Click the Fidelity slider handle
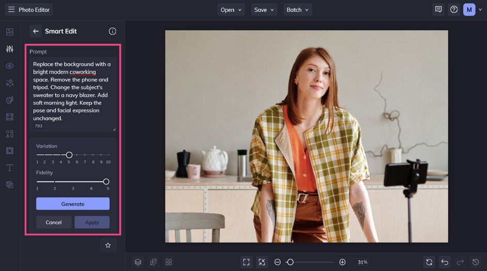 pos(106,182)
